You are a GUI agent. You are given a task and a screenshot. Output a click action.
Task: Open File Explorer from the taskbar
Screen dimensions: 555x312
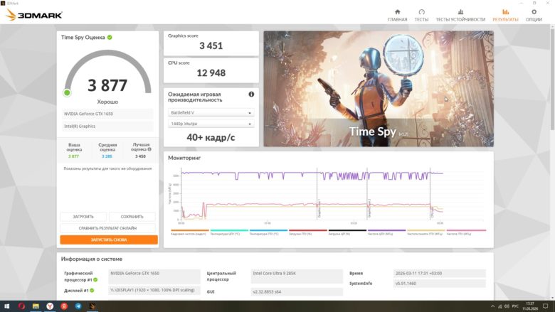pyautogui.click(x=36, y=306)
